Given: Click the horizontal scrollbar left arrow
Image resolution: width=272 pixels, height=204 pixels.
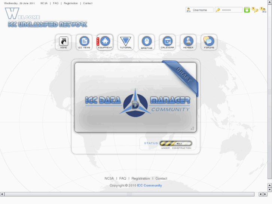Looking at the screenshot, I should point(2,194).
